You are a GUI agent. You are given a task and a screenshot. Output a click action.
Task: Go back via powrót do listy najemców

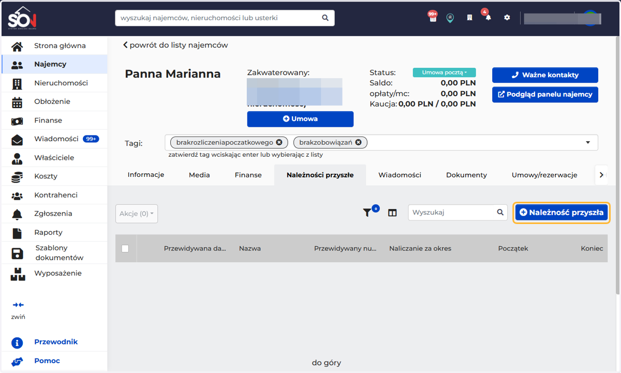(175, 45)
